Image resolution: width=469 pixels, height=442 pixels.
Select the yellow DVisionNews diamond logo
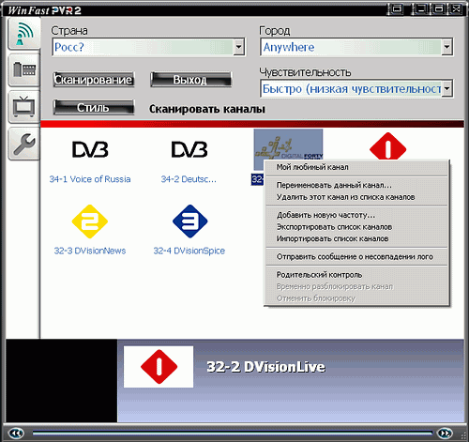click(x=90, y=221)
